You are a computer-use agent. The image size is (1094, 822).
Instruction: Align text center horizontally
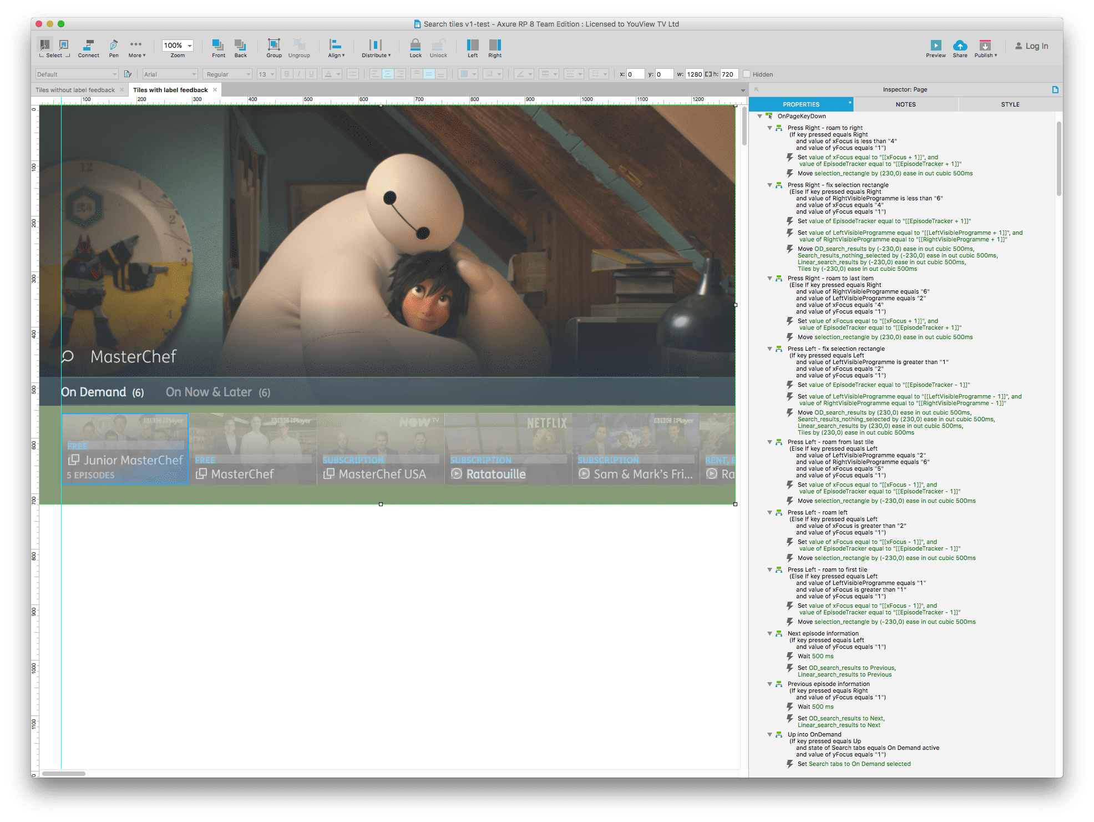pyautogui.click(x=388, y=74)
